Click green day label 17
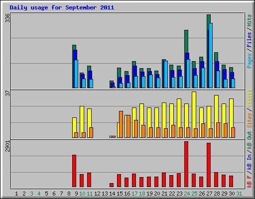Image resolution: width=255 pixels, height=199 pixels. point(134,194)
